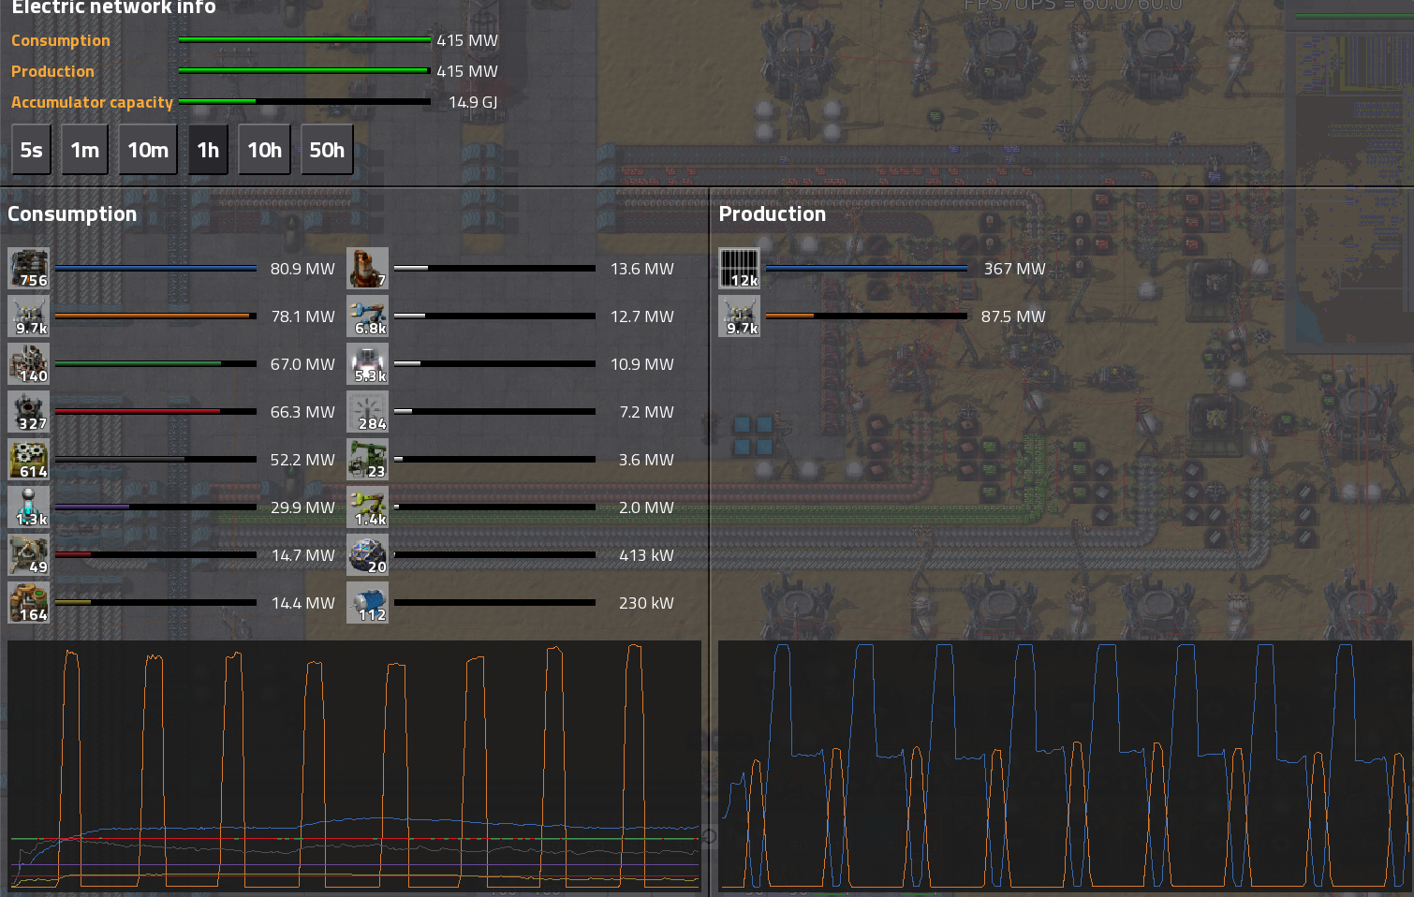Click consumption icon with count 7

(368, 269)
